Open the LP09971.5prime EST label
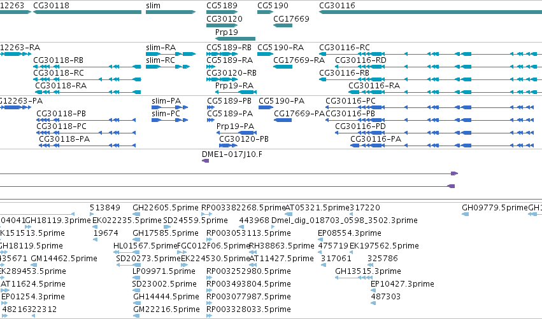542x319 pixels. (x=164, y=271)
